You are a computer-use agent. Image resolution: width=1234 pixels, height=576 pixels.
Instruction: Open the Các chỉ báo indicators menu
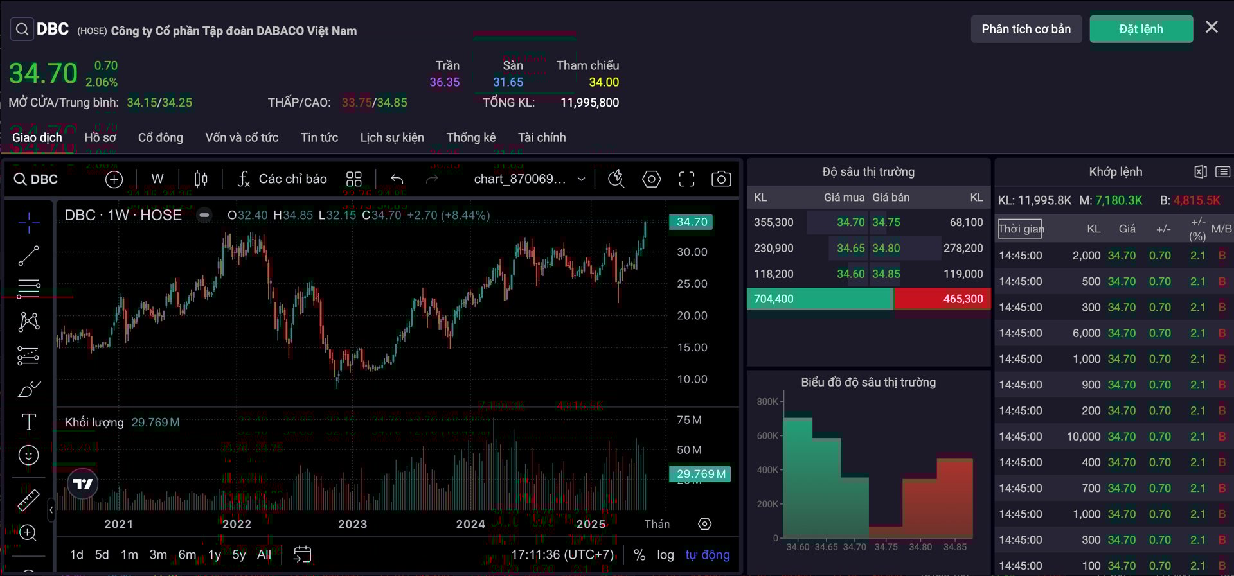pos(282,179)
